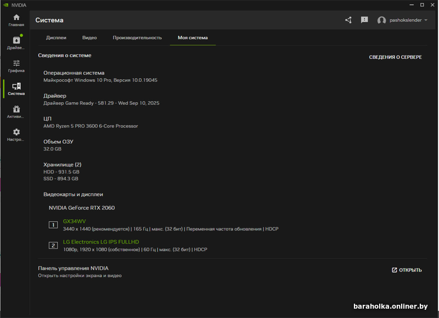Click the user avatar icon
The image size is (439, 318).
point(381,20)
